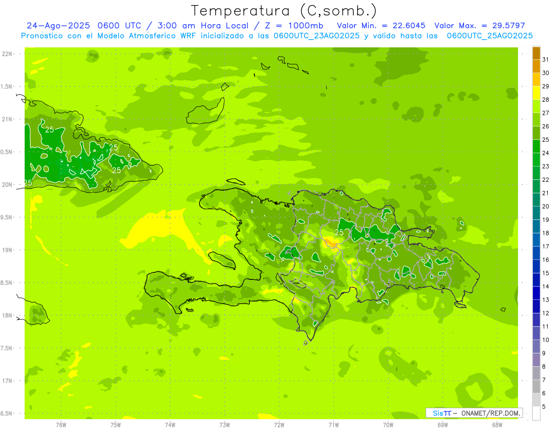Select "Valor Max. = 29.5797" text
The height and width of the screenshot is (431, 558).
[479, 26]
